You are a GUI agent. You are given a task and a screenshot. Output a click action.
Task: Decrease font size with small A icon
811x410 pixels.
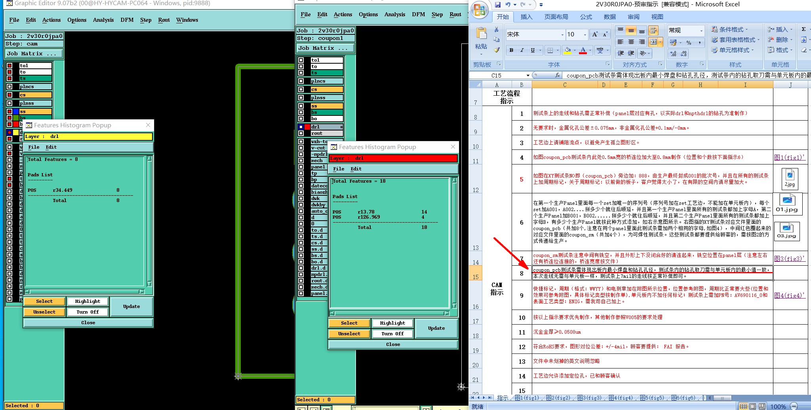(605, 34)
